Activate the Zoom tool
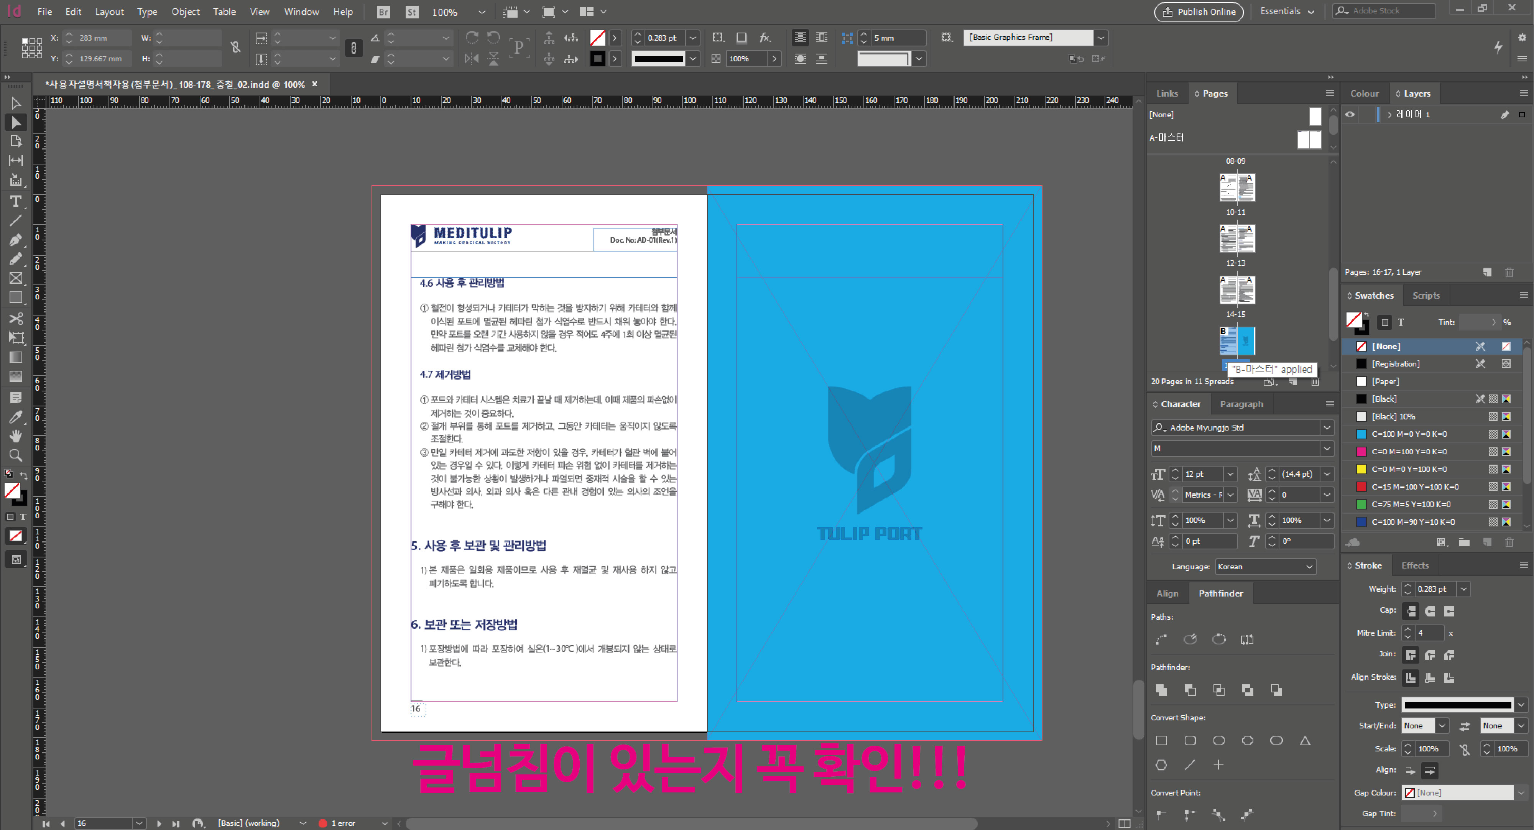The image size is (1534, 830). [16, 455]
